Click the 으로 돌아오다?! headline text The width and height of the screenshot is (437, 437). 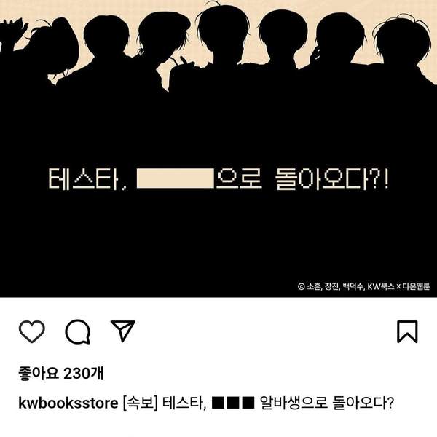(x=302, y=179)
